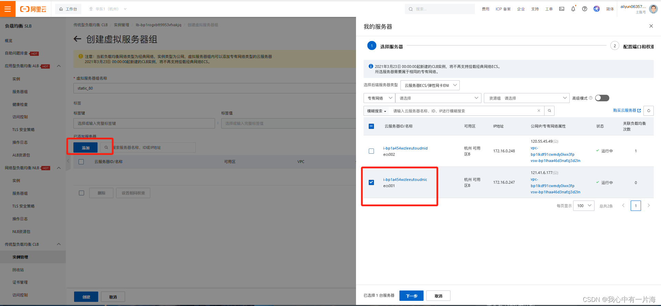The height and width of the screenshot is (306, 661).
Task: Click the search icon beside Add button
Action: coord(106,147)
